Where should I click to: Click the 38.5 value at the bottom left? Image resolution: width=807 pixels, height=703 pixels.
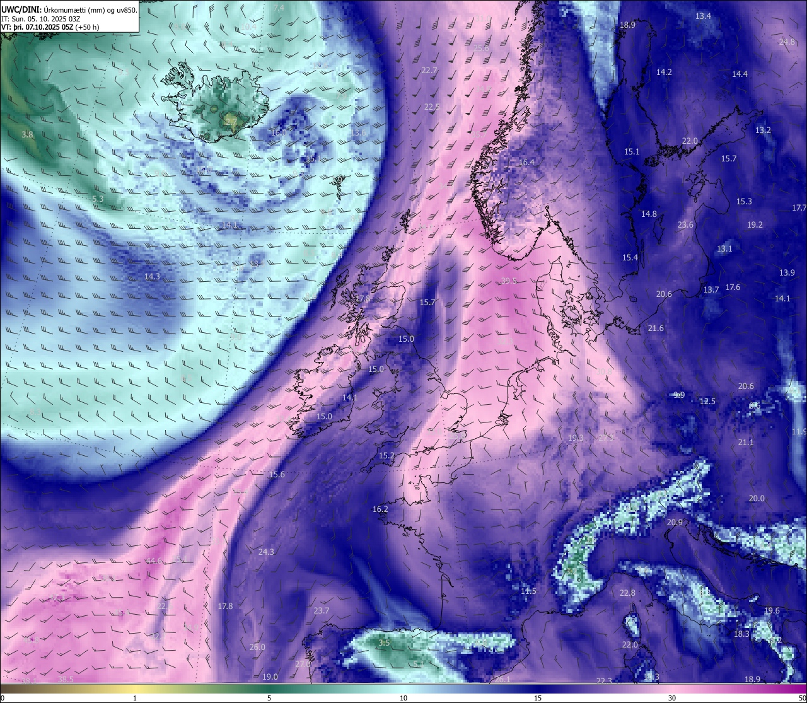[66, 679]
